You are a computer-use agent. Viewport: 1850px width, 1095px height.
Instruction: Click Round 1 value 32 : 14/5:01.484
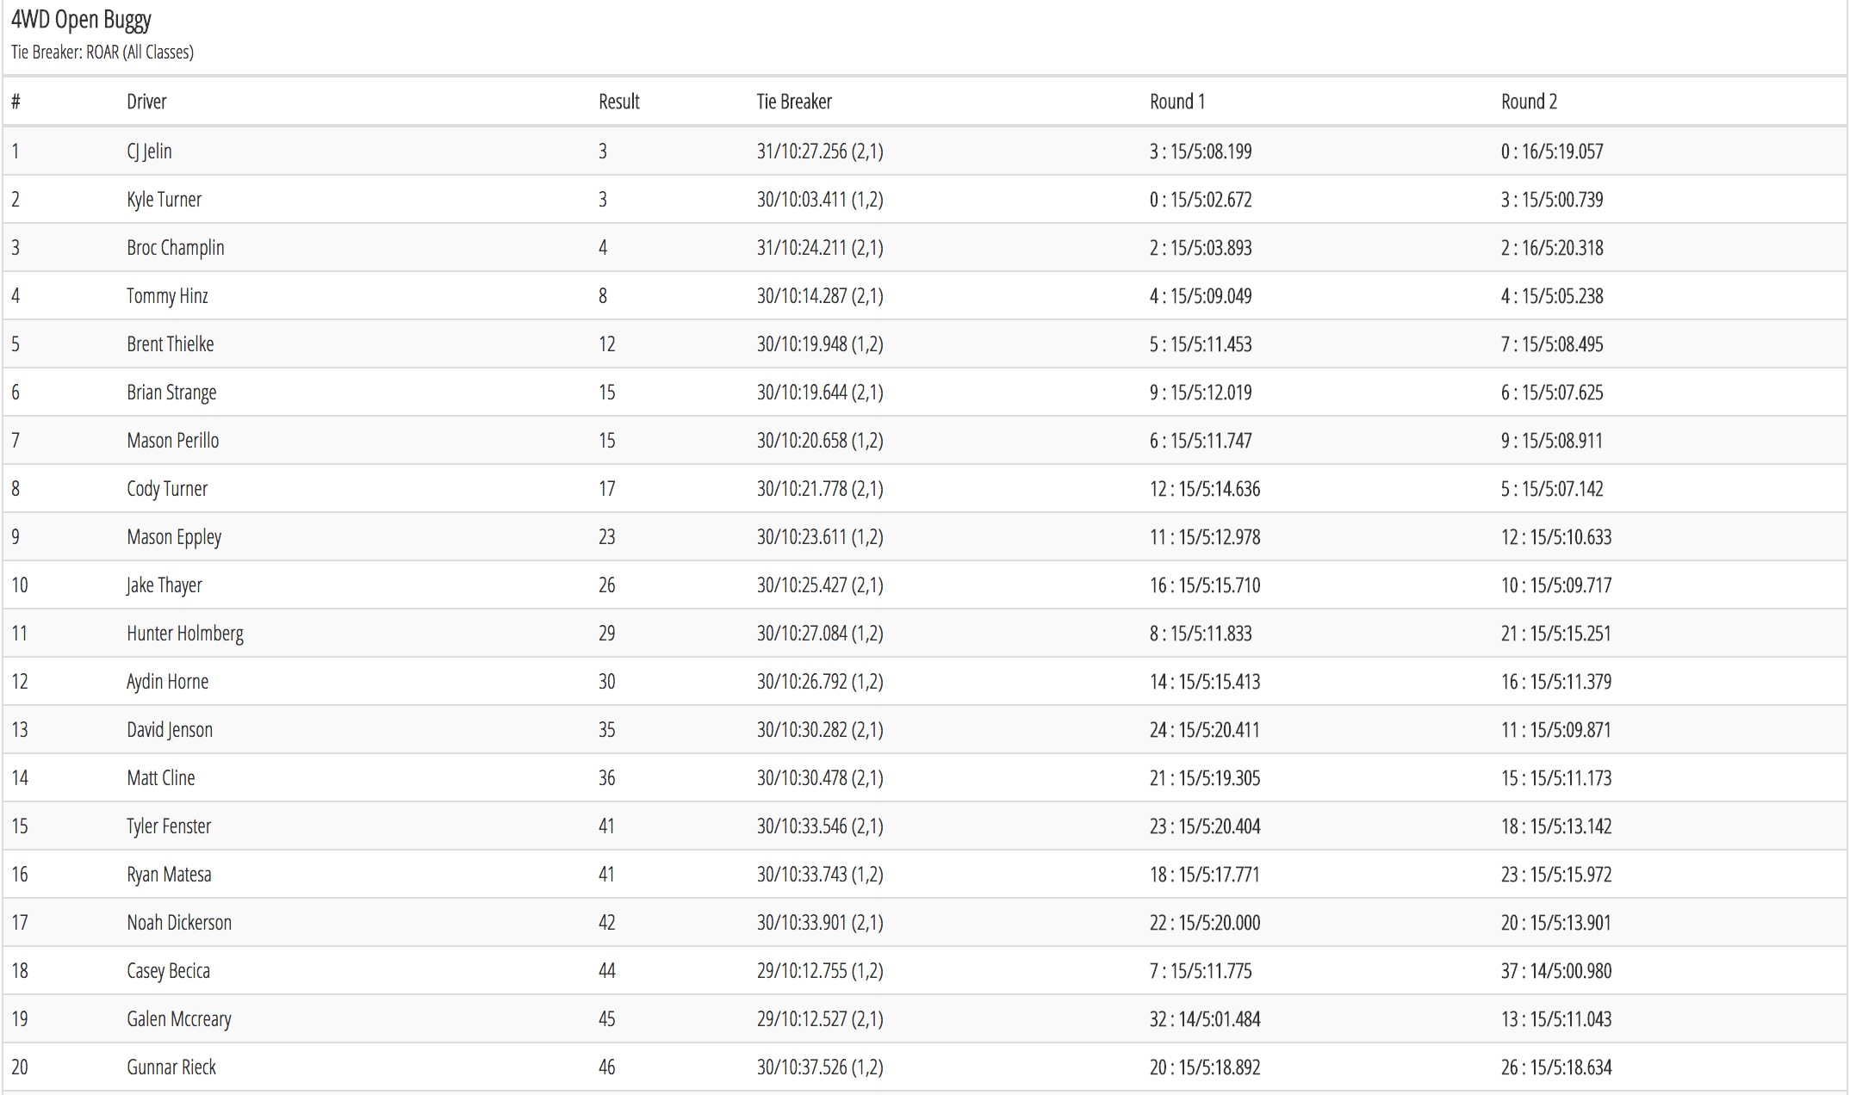coord(1205,1019)
